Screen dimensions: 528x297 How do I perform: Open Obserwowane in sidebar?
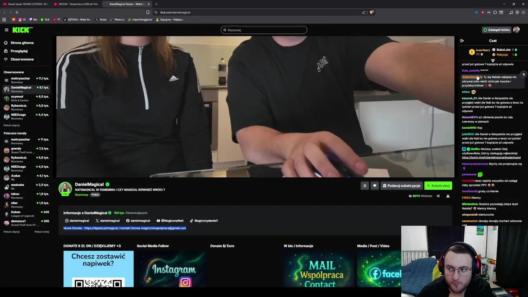(22, 59)
